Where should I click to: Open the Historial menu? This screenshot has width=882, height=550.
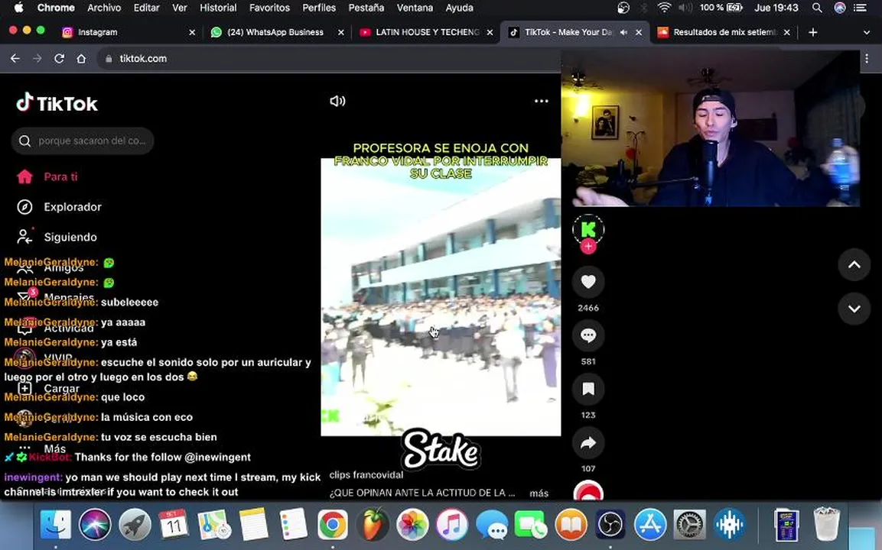pos(218,8)
